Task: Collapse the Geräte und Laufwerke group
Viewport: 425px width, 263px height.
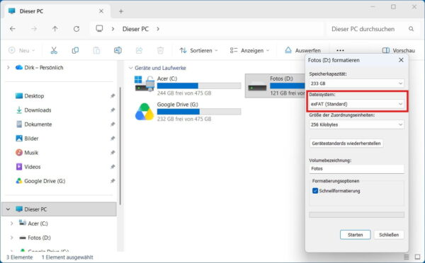Action: [x=130, y=68]
